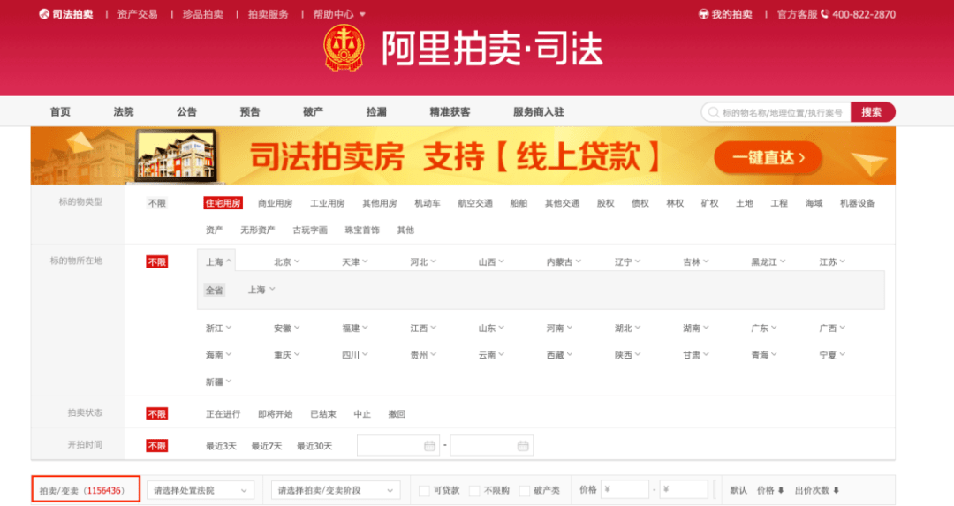Image resolution: width=954 pixels, height=506 pixels.
Task: Click the start date input field
Action: pos(397,446)
